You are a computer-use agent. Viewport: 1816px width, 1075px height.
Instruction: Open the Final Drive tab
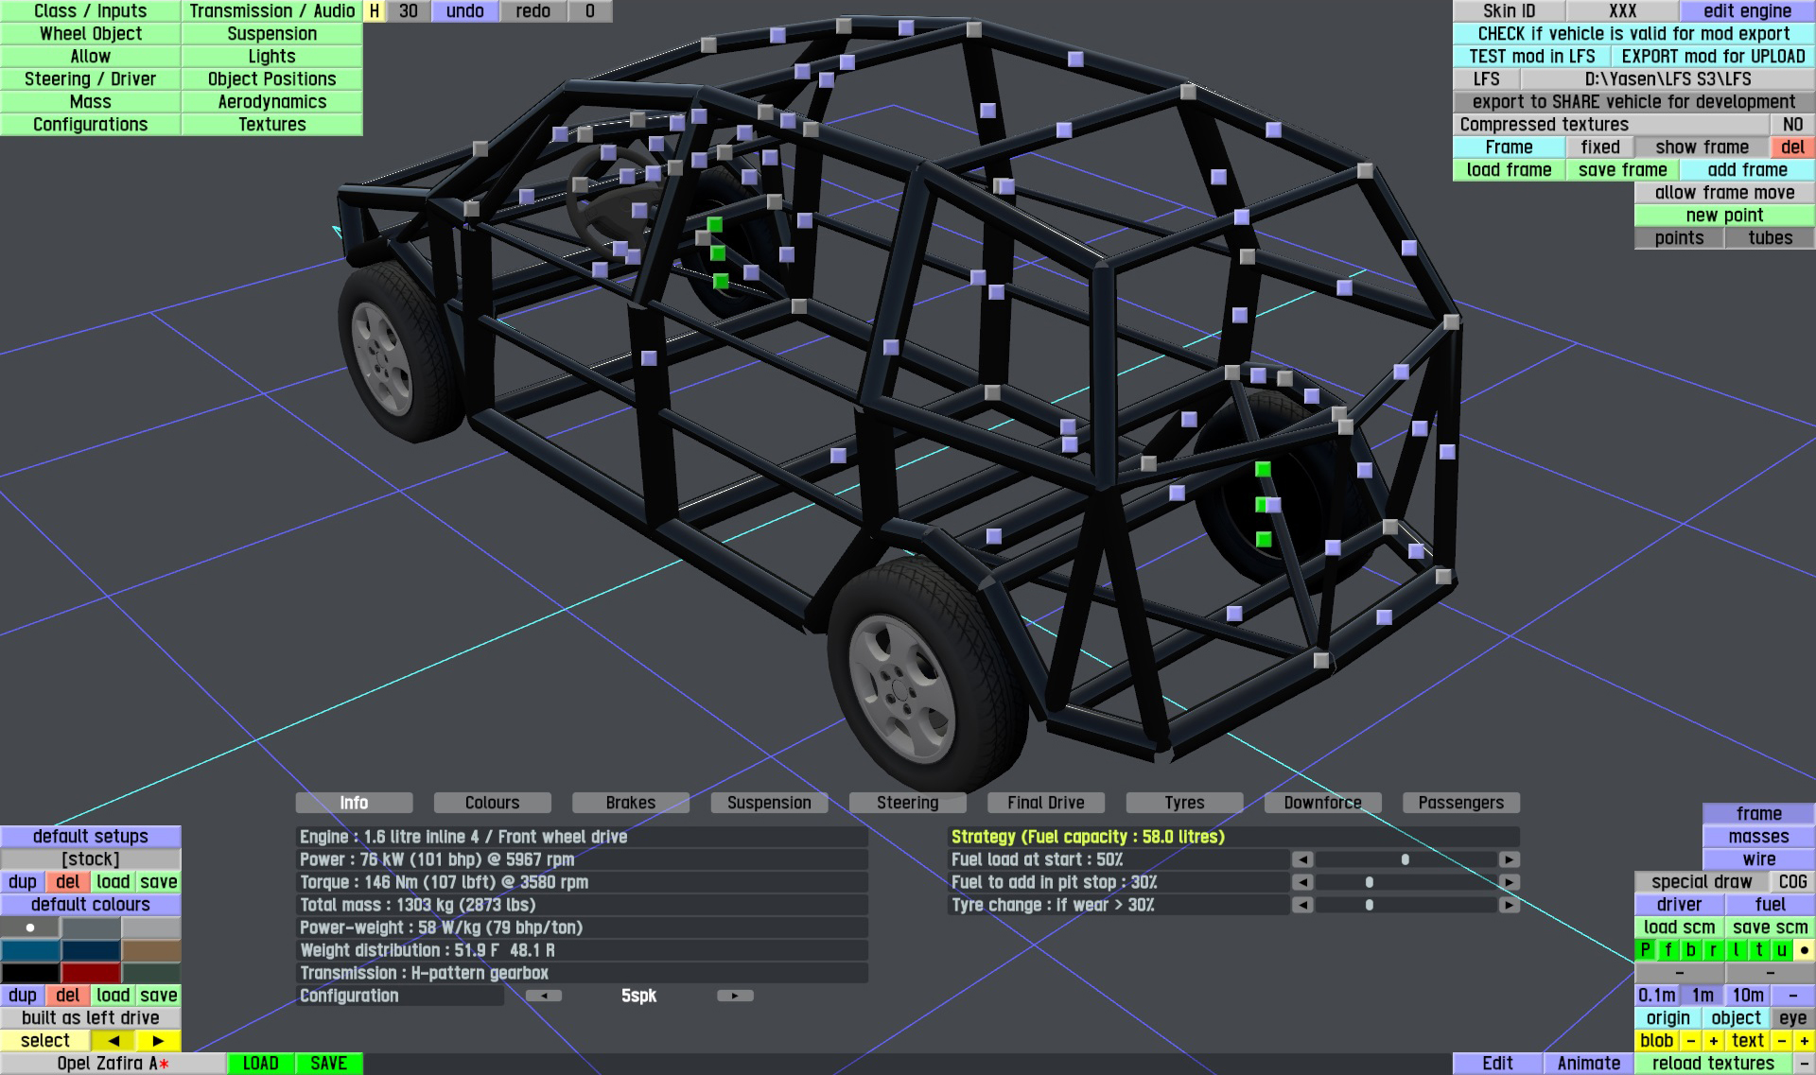[1045, 803]
